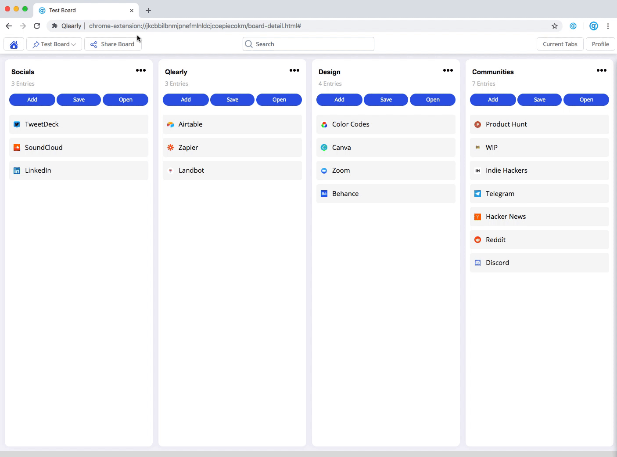This screenshot has width=617, height=457.
Task: Open the Behance entry text
Action: [345, 194]
